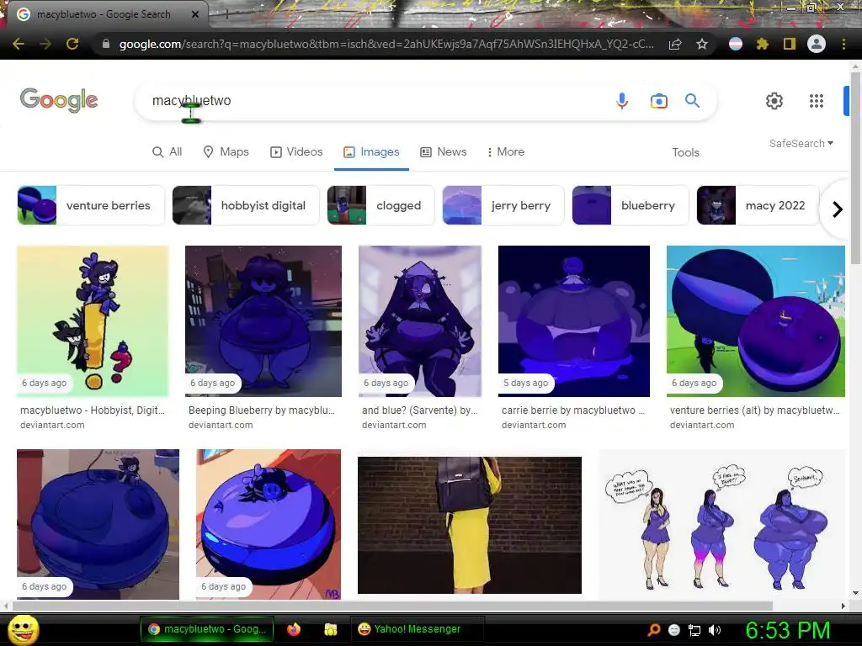The width and height of the screenshot is (862, 646).
Task: Switch to Chrome macybluetwo taskbar button
Action: tap(207, 629)
